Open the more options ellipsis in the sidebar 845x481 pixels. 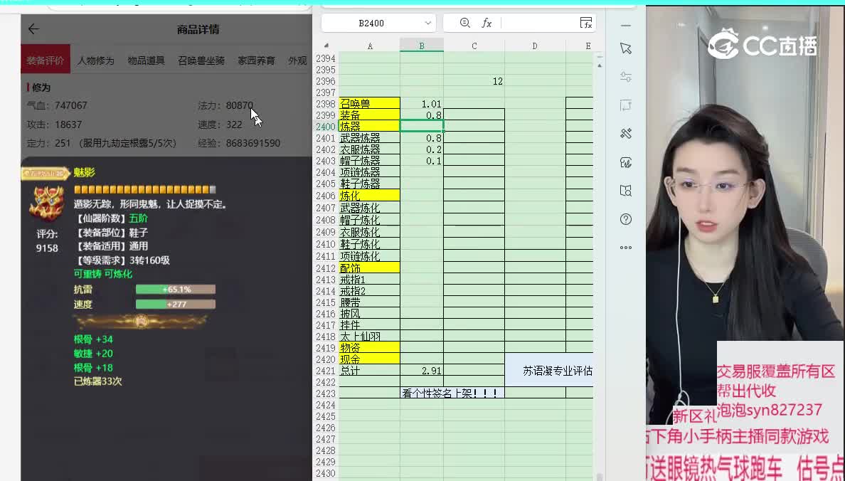coord(625,247)
